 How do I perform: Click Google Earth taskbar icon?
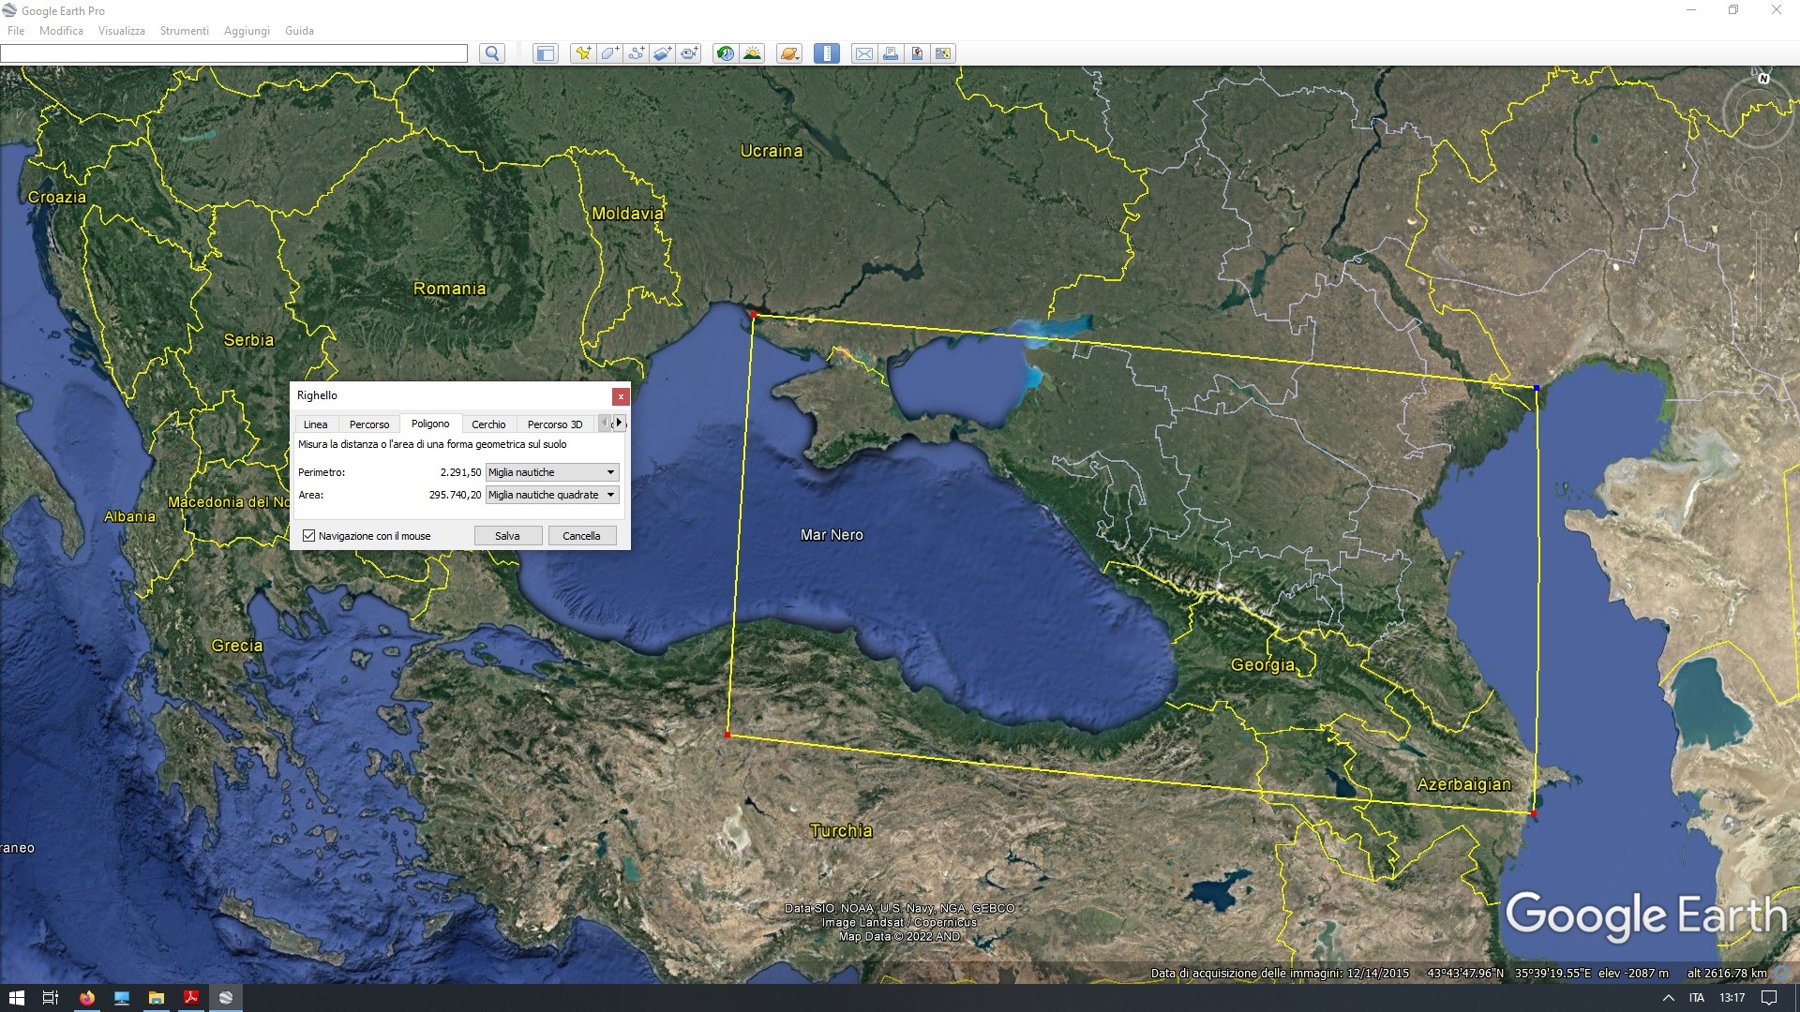point(225,998)
